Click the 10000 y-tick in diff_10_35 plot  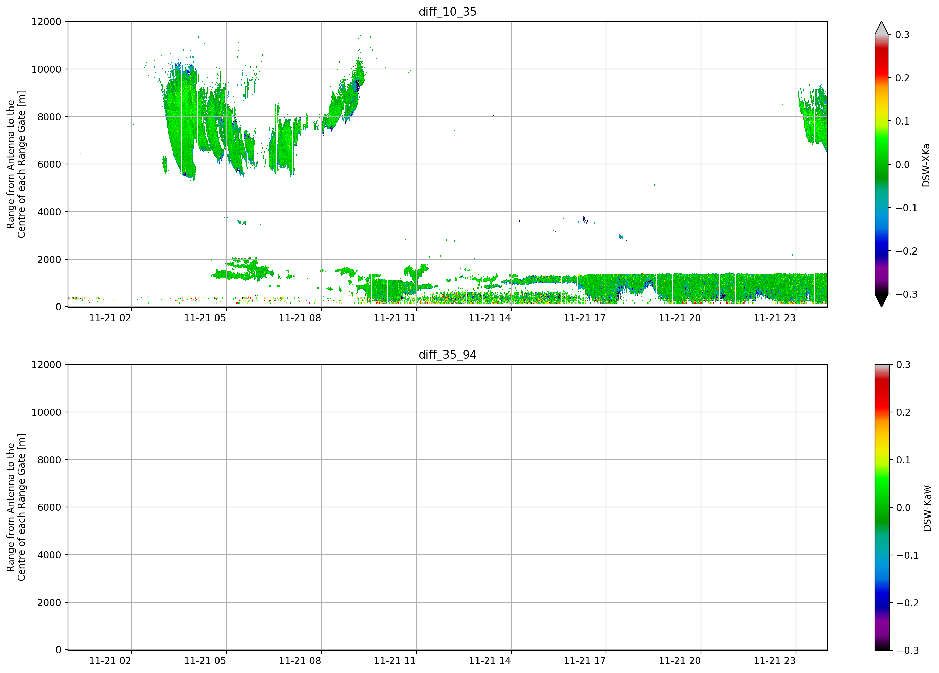(x=46, y=69)
